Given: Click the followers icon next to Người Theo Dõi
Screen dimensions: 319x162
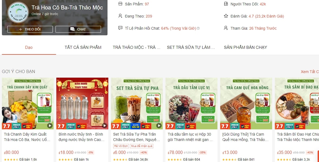Looking at the screenshot, I should [226, 4].
